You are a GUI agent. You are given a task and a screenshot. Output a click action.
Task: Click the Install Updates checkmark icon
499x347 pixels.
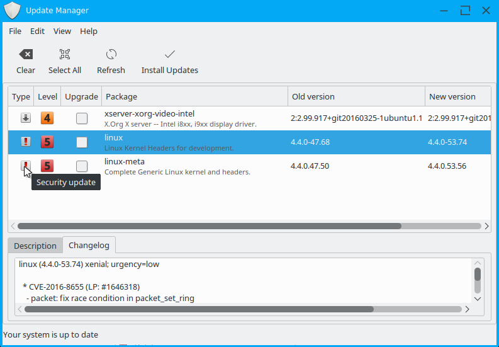[169, 55]
